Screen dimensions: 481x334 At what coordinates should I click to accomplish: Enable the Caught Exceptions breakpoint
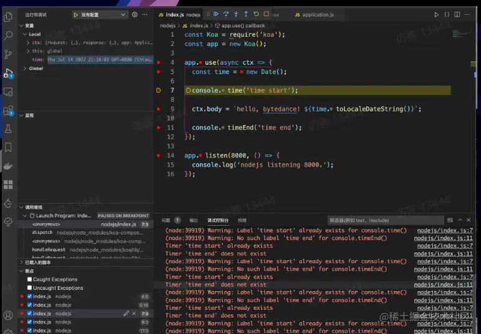click(29, 279)
